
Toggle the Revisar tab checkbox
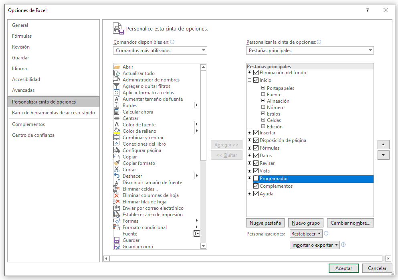click(256, 163)
